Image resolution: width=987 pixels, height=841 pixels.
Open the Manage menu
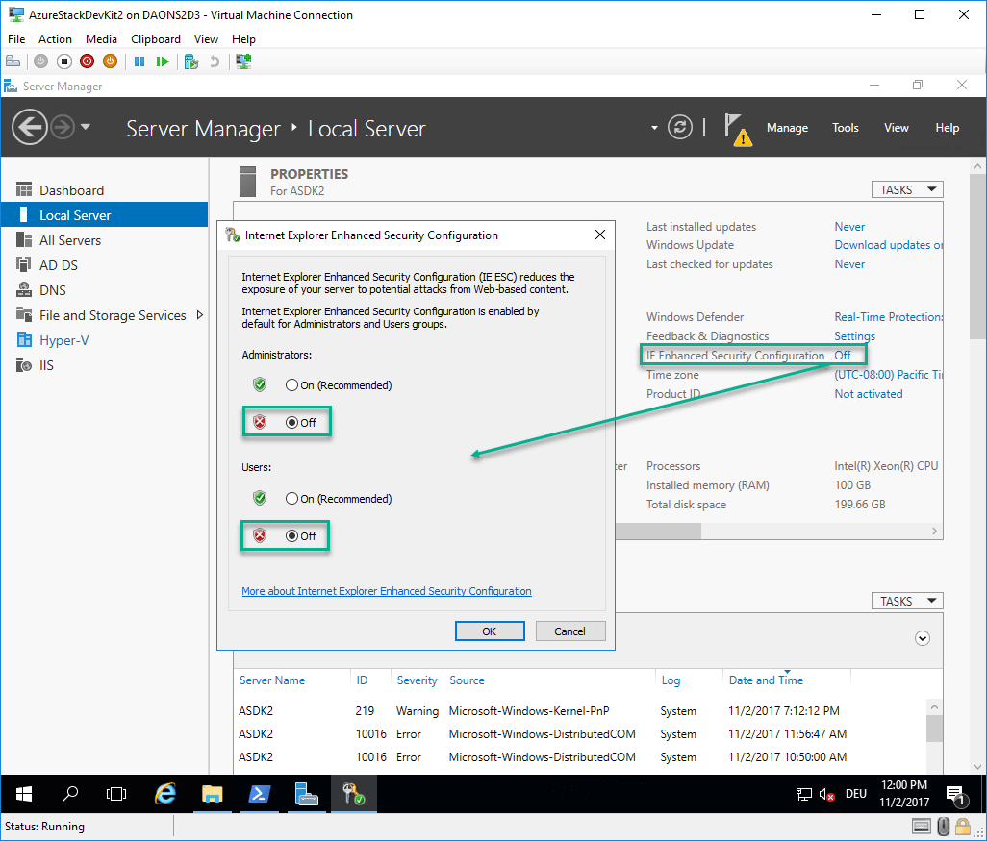pos(788,128)
